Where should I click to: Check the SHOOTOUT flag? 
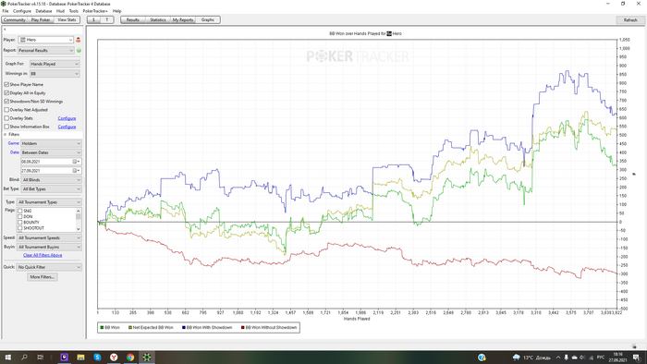click(19, 228)
